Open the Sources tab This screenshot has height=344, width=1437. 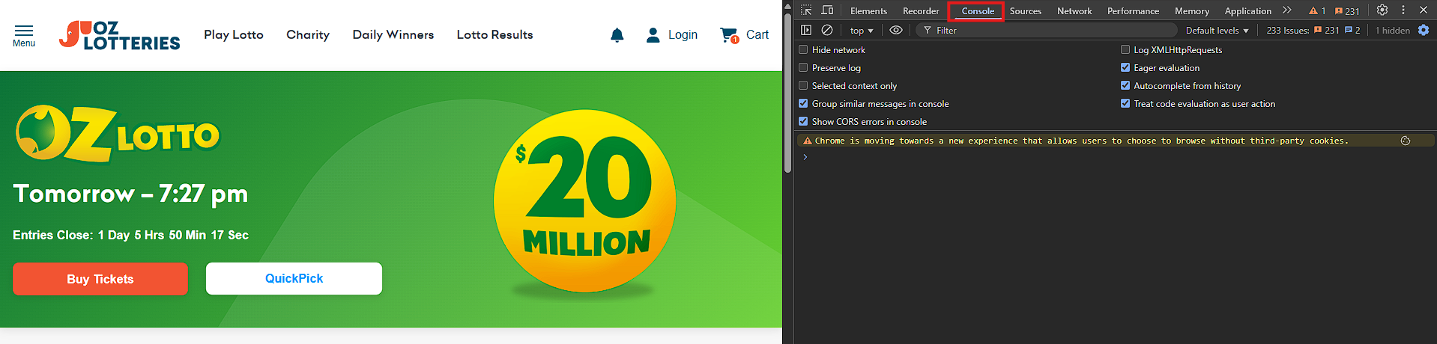pyautogui.click(x=1026, y=10)
